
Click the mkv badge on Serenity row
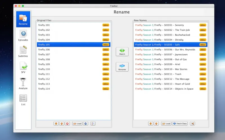[203, 25]
